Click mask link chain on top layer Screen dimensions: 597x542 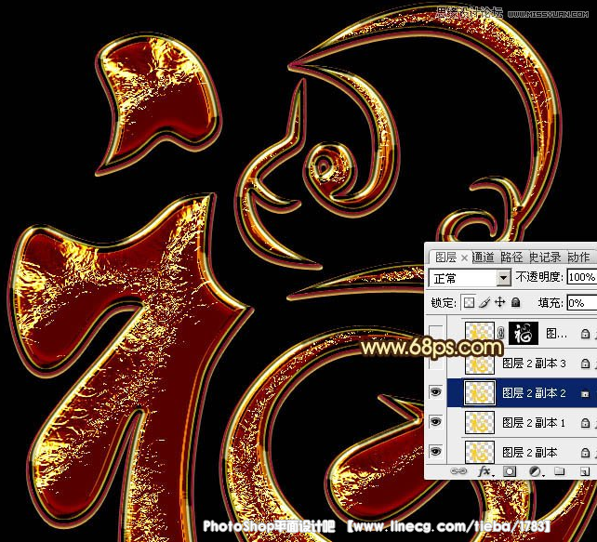[500, 334]
